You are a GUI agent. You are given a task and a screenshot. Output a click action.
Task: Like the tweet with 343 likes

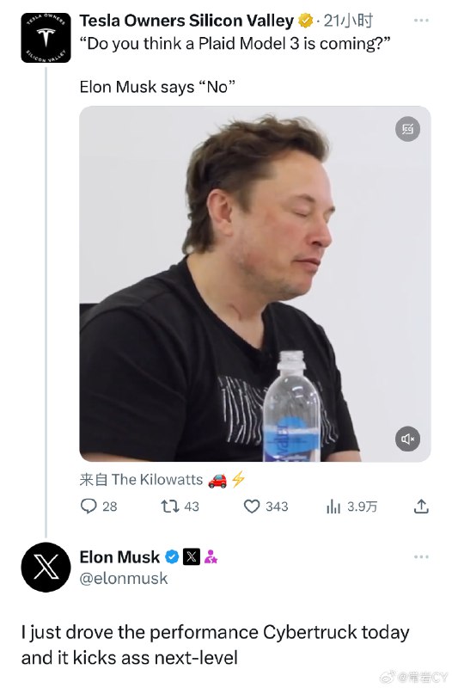(266, 507)
